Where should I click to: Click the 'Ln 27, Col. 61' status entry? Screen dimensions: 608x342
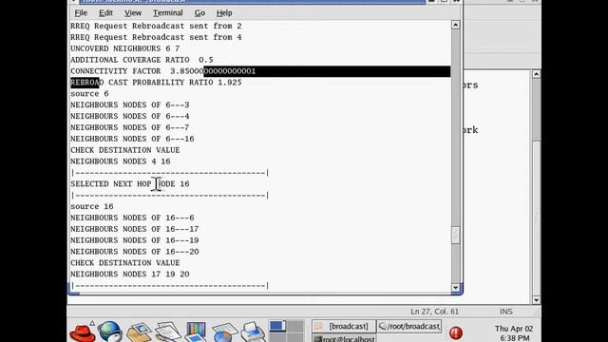[x=434, y=312]
